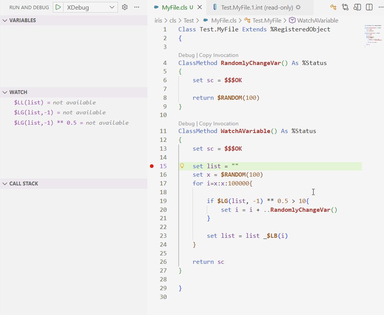Click the open preview icon in the editor toolbar
The width and height of the screenshot is (384, 315).
pos(357,7)
